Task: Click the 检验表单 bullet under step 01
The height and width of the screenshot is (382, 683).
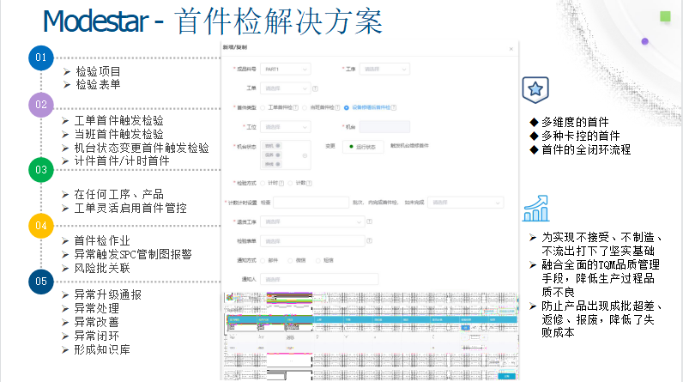Action: 98,84
